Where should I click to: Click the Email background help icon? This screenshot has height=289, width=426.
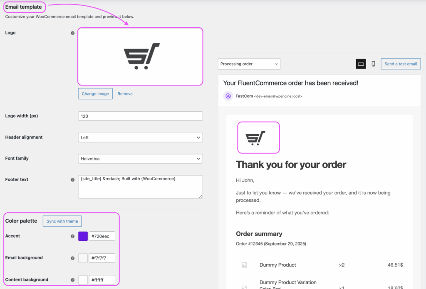(73, 258)
